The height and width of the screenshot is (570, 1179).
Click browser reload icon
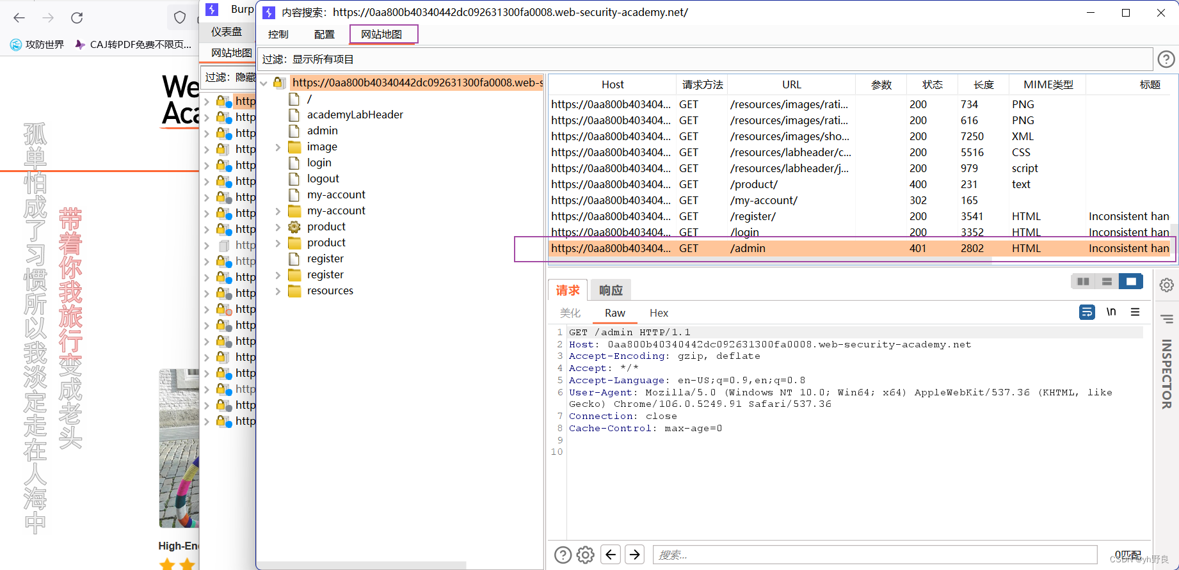pyautogui.click(x=77, y=18)
